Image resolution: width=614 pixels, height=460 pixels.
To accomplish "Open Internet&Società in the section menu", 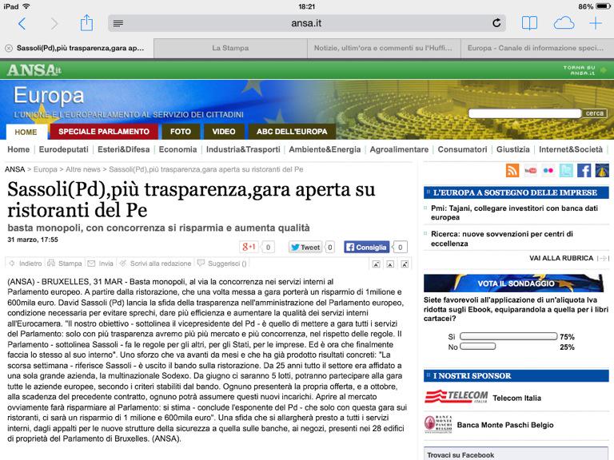I will pyautogui.click(x=571, y=149).
